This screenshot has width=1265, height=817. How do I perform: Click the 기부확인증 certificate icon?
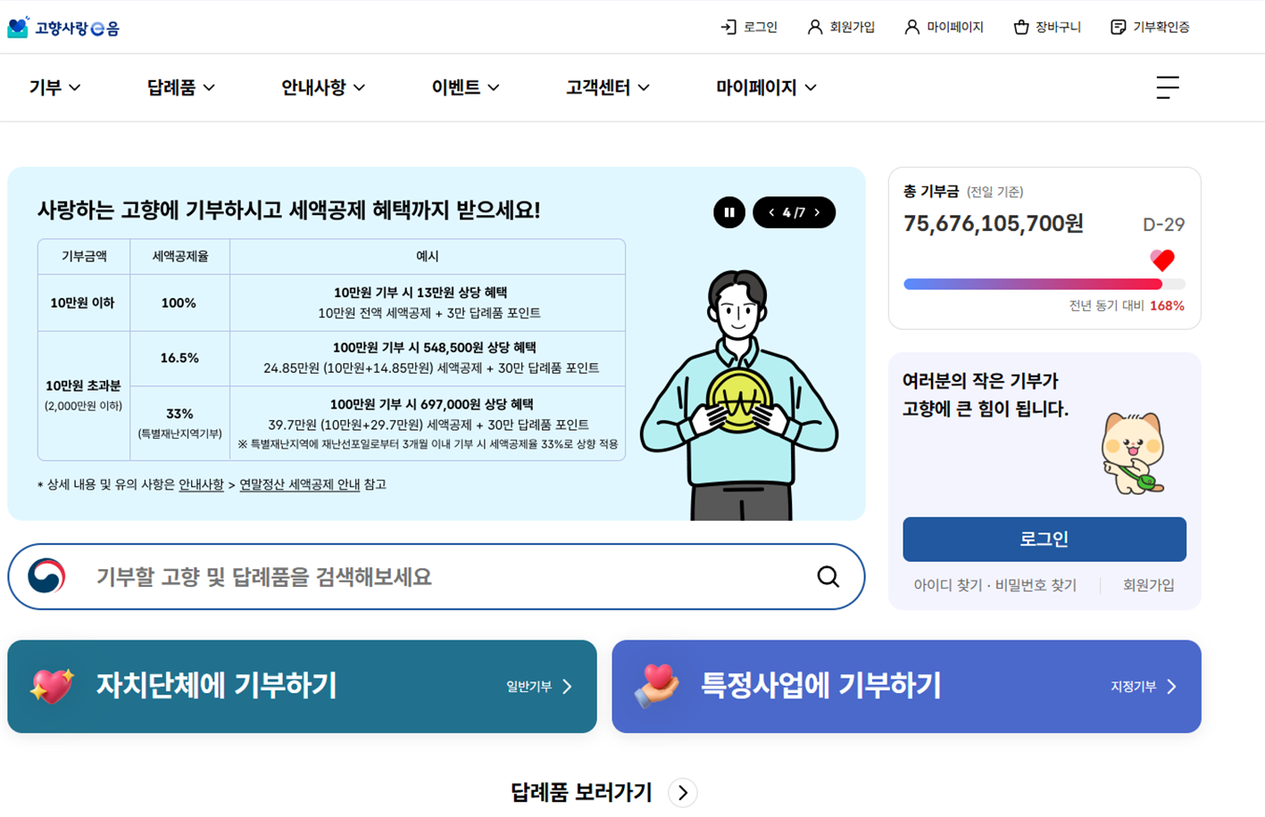coord(1118,28)
